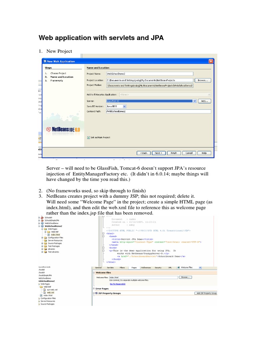Click the WebSchoolDemo2 globe project icon
Image resolution: width=256 pixels, height=342 pixels.
point(42,226)
